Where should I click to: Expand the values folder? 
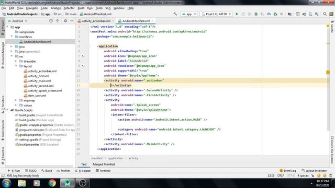click(x=16, y=105)
